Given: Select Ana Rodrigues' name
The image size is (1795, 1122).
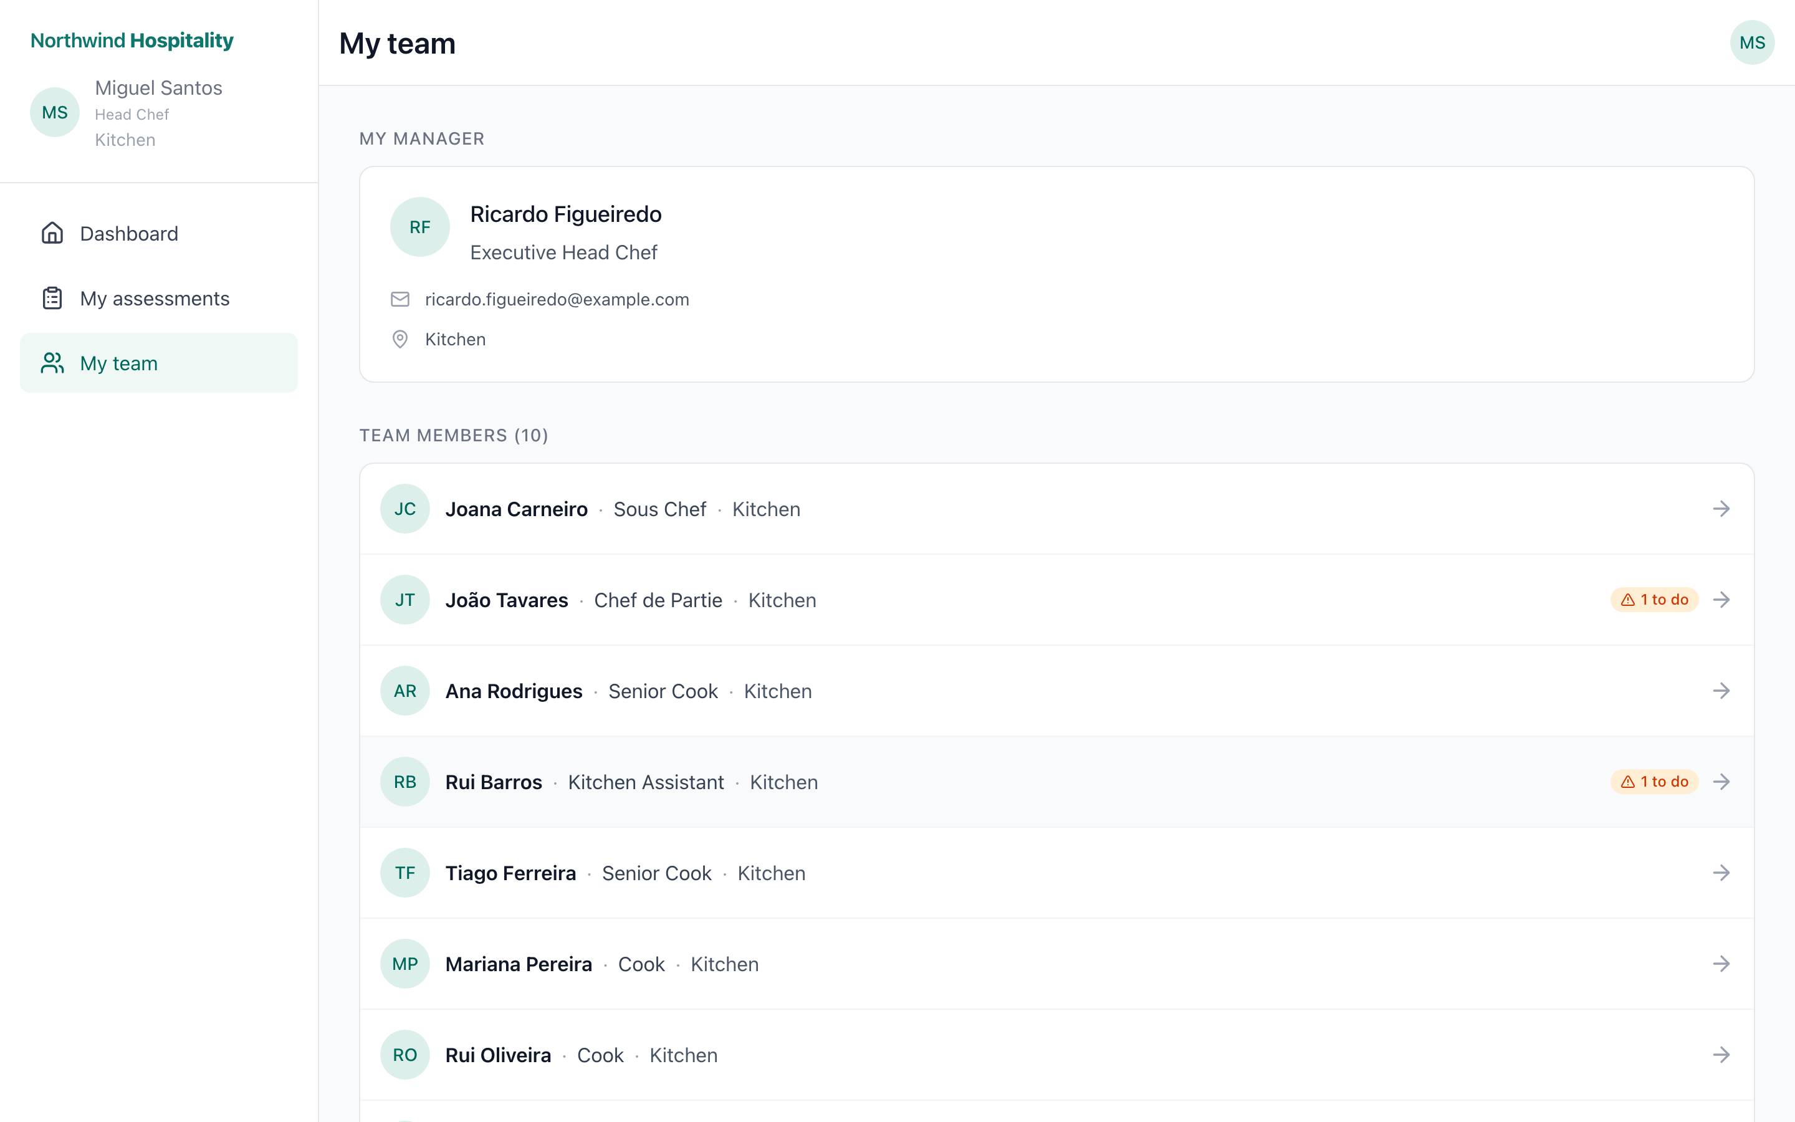Looking at the screenshot, I should [514, 691].
